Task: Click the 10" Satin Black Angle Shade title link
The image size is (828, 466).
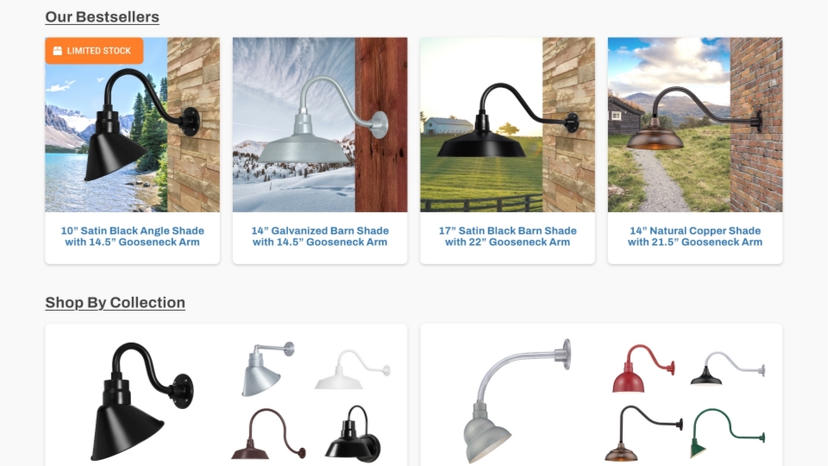Action: click(133, 236)
